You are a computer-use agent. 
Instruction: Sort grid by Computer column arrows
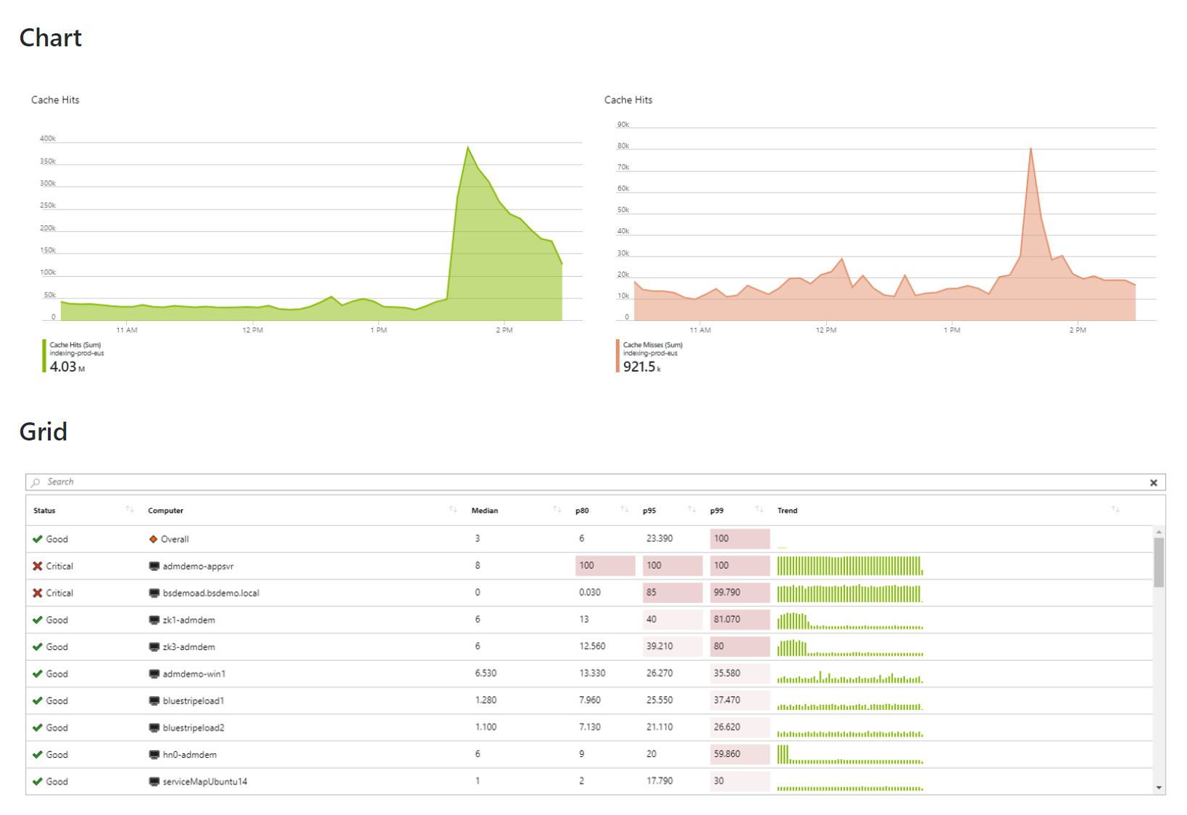[x=453, y=509]
